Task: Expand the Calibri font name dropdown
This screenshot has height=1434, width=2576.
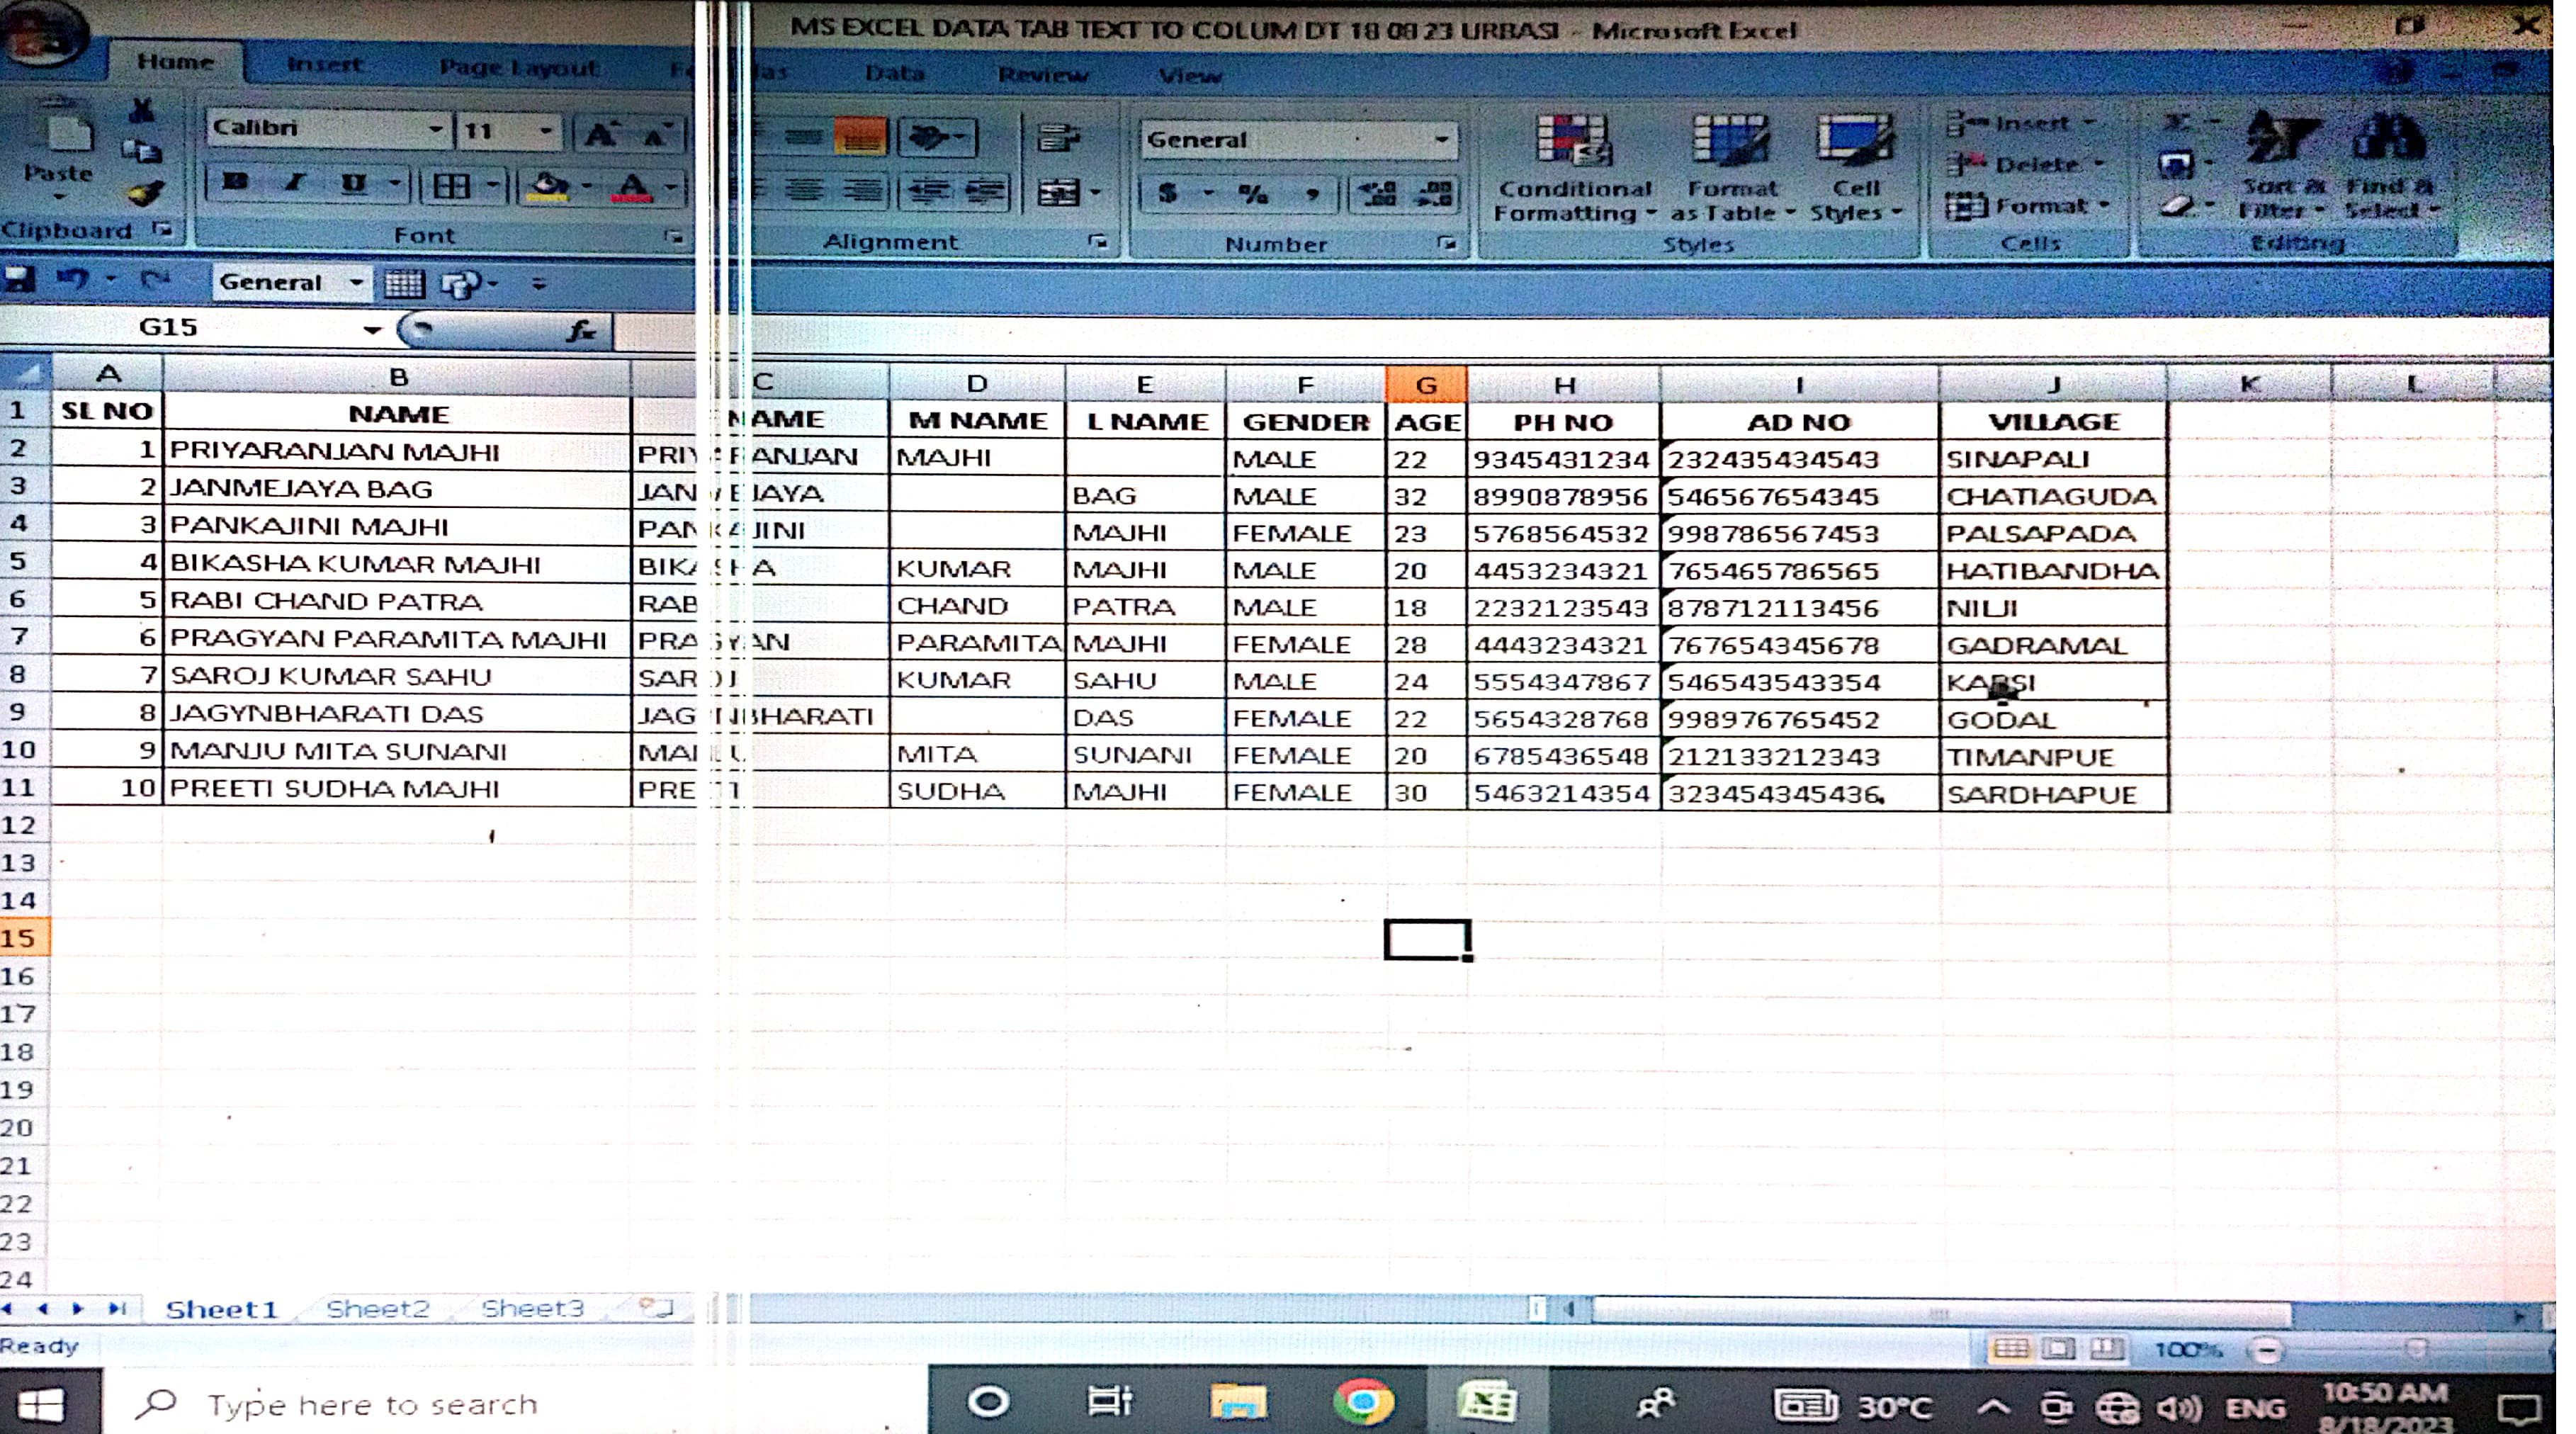Action: (435, 129)
